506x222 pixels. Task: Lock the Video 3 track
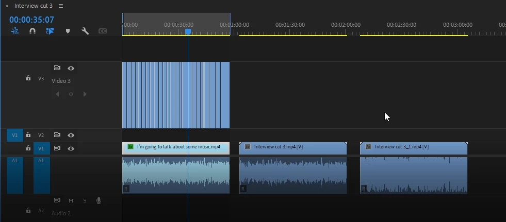[x=28, y=78]
